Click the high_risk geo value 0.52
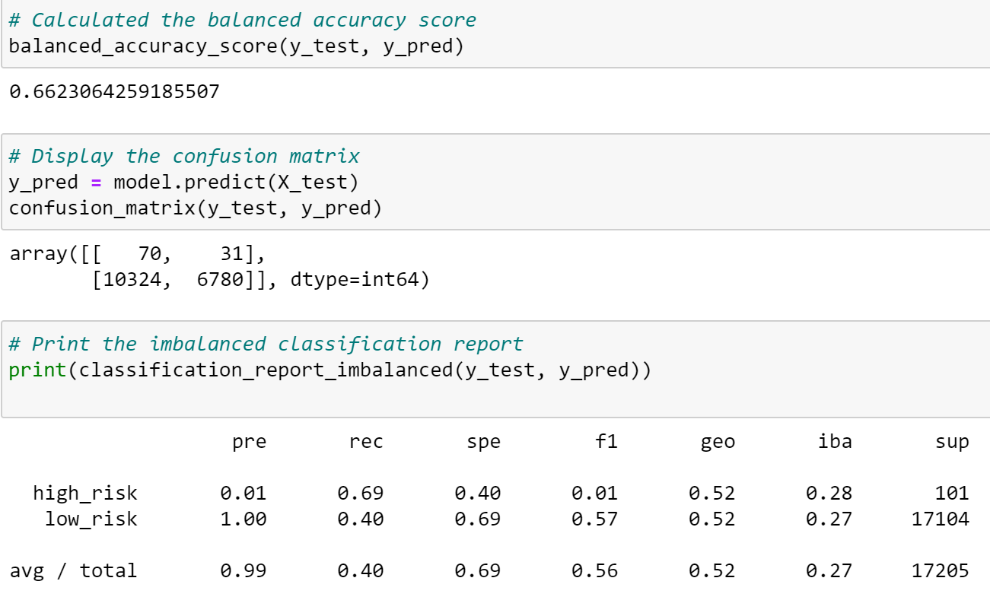This screenshot has height=597, width=990. pyautogui.click(x=712, y=494)
